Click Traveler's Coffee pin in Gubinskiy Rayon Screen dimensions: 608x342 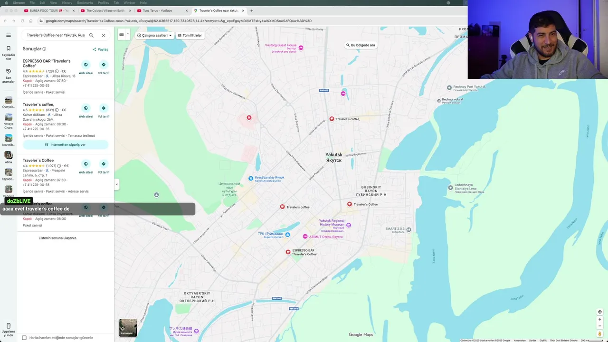[350, 204]
